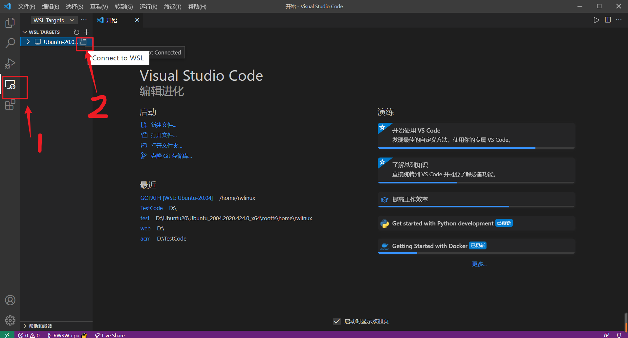Open recent GOPATH [WSL: Ubuntu-20.04] folder

click(177, 198)
